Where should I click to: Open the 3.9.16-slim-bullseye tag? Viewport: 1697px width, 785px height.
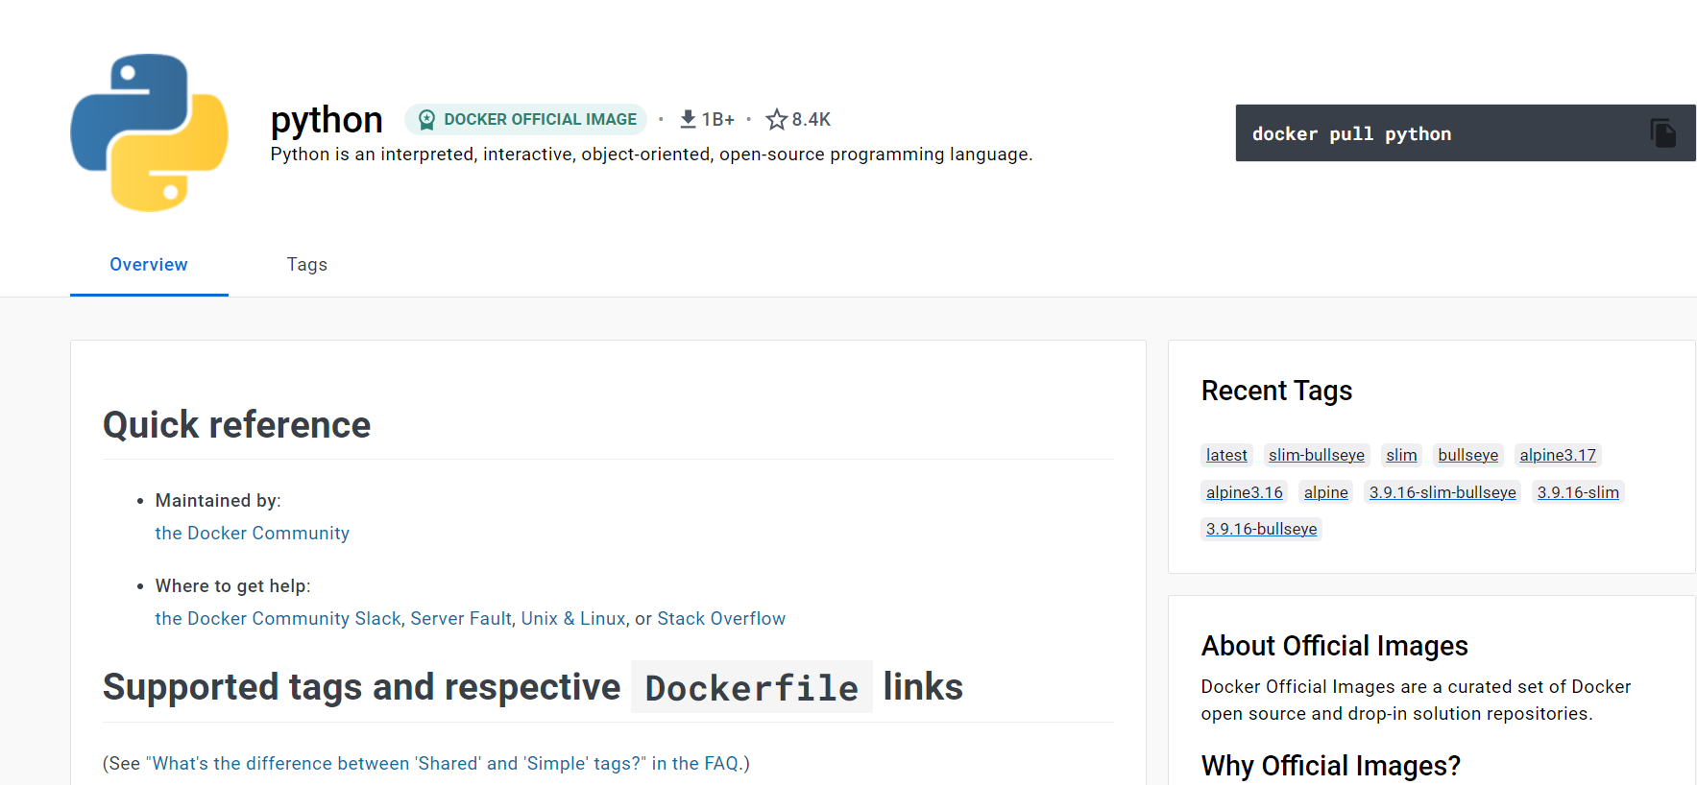1442,492
